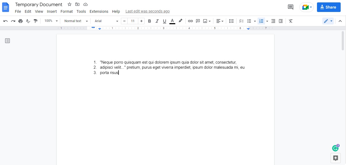Image resolution: width=346 pixels, height=165 pixels.
Task: Click the Decrease indent icon
Action: (273, 21)
